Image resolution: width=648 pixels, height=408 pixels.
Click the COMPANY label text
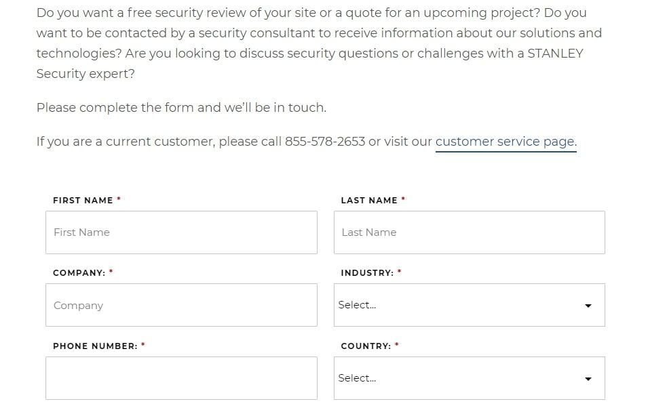77,272
